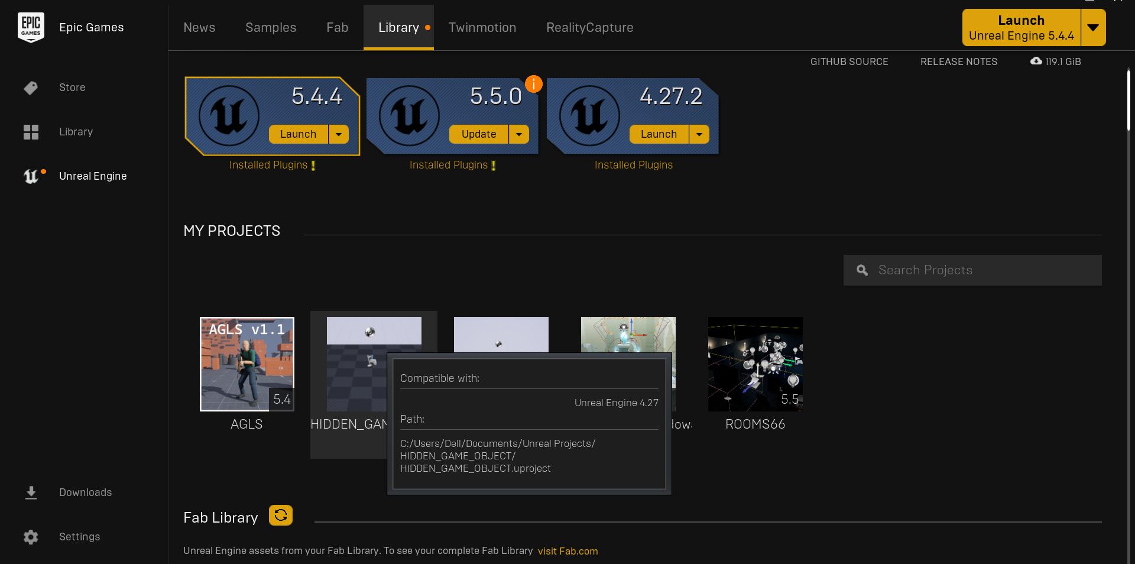Click the warning mark beside 5.4.4 Installed Plugins
Screen dimensions: 1135x564
[313, 166]
